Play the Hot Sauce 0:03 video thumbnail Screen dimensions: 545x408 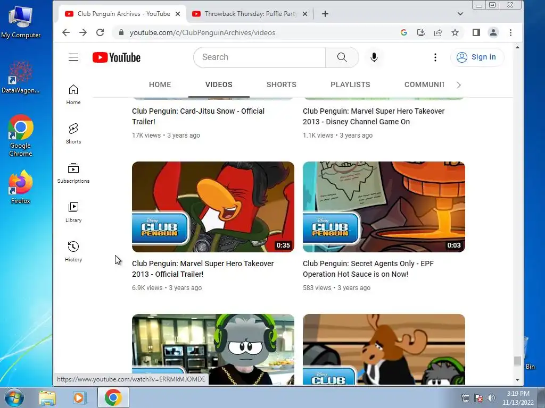(384, 207)
